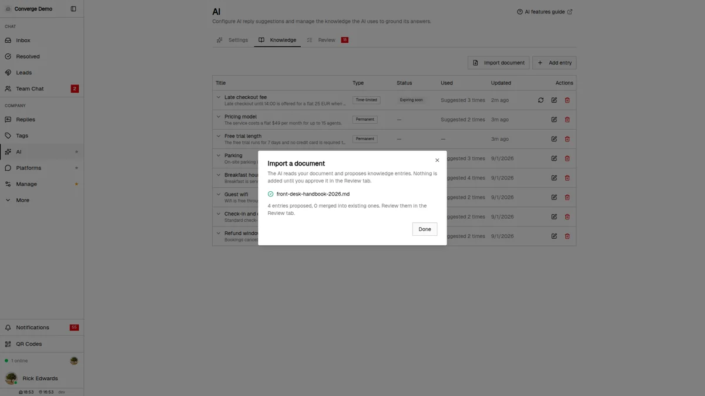Viewport: 705px width, 396px height.
Task: Click Time-limited badge on Late checkout fee
Action: coord(366,100)
